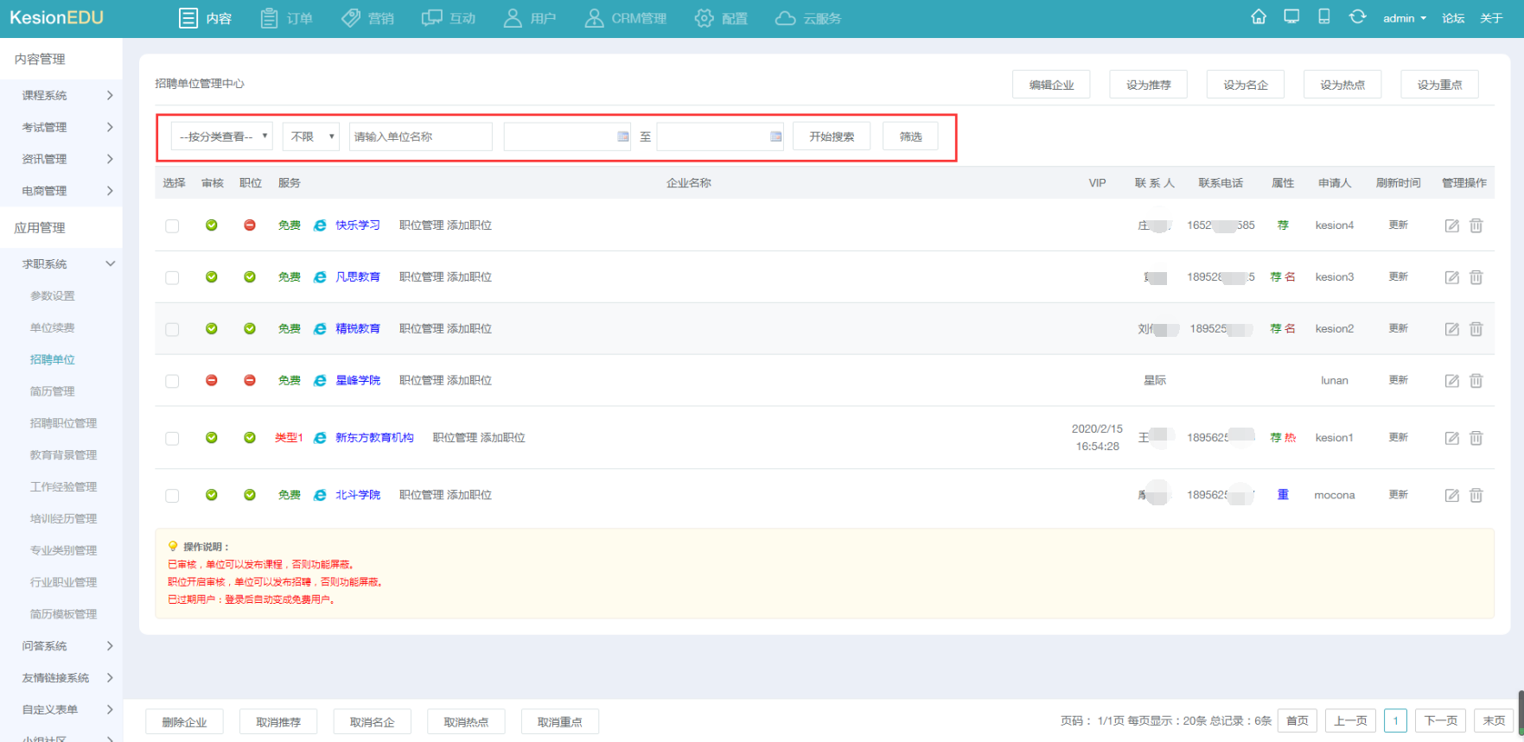The width and height of the screenshot is (1524, 742).
Task: Click the trash icon for 北斗学院 row
Action: click(x=1476, y=496)
